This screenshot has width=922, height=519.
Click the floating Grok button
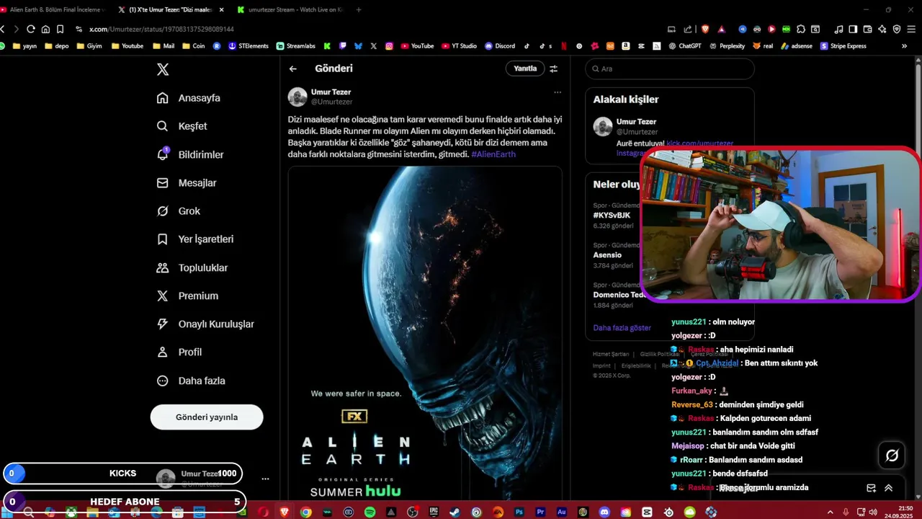pos(892,456)
